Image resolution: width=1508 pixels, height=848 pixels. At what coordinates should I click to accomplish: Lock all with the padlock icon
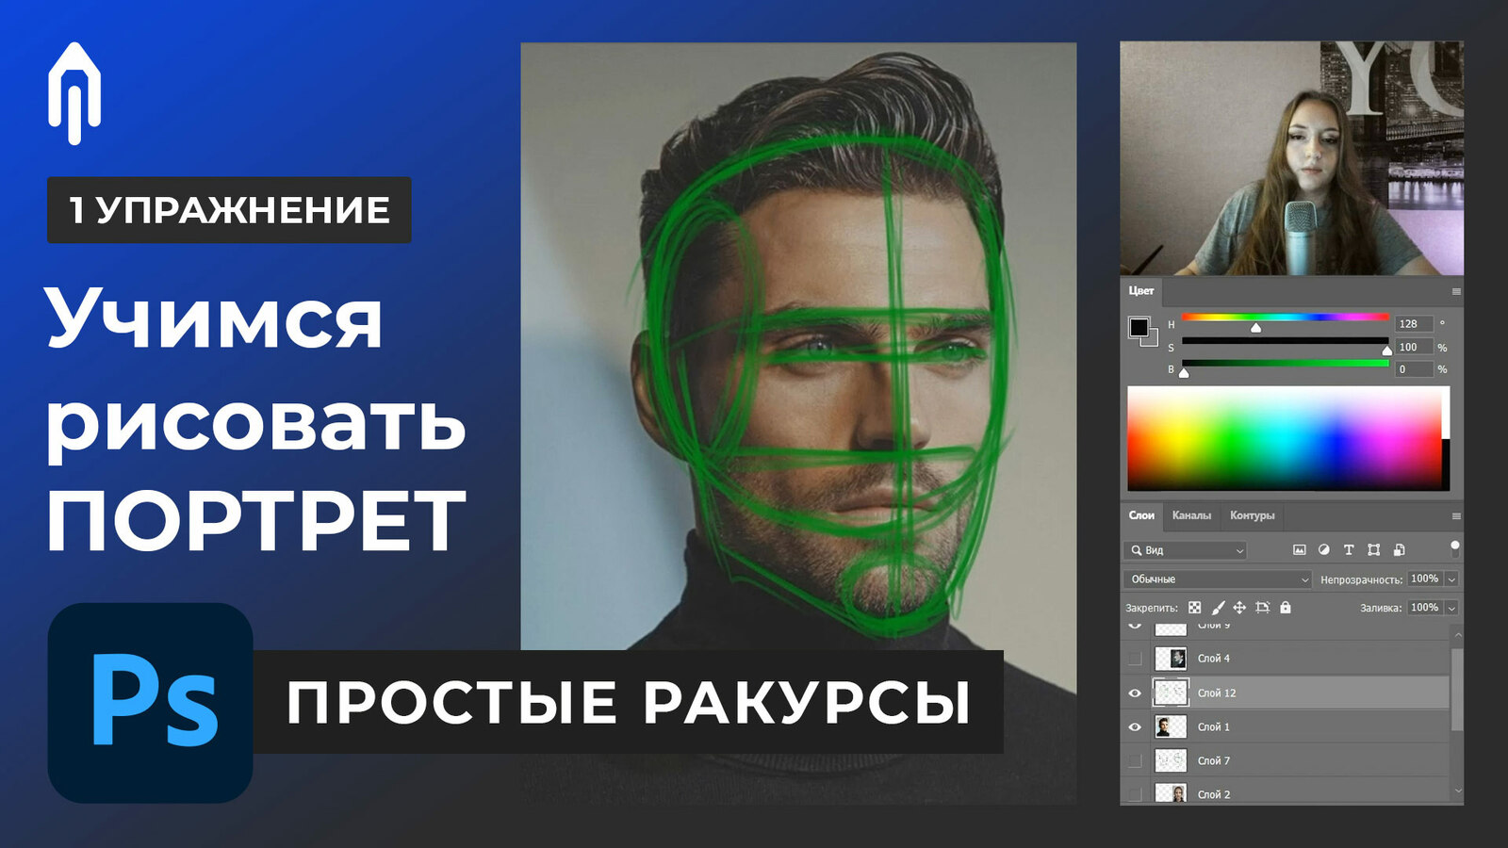click(1286, 608)
